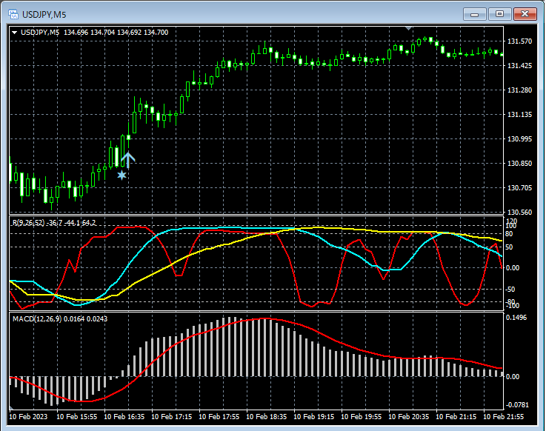Minimize the USDJPY,M5 chart window

(x=473, y=13)
